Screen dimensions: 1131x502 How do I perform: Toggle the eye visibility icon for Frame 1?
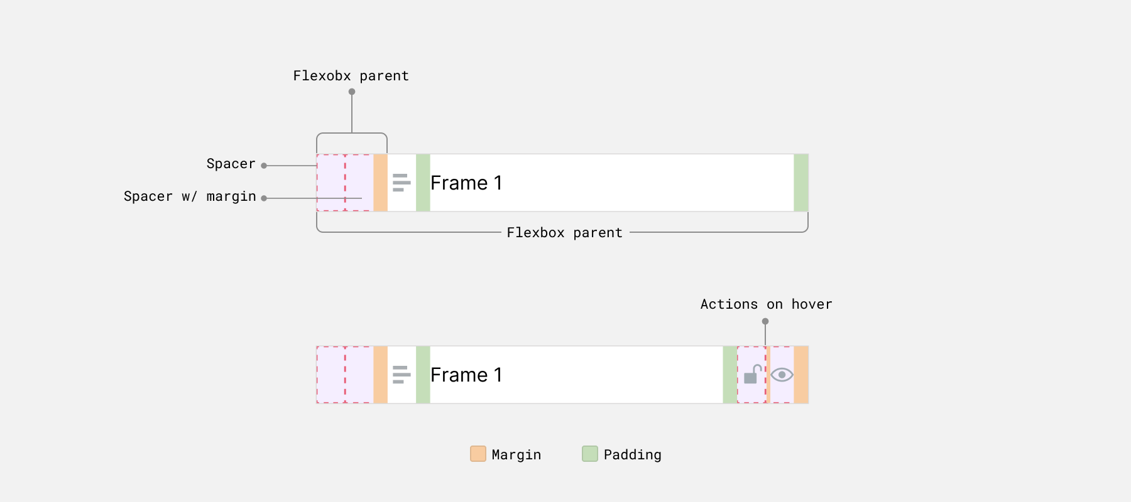click(782, 375)
